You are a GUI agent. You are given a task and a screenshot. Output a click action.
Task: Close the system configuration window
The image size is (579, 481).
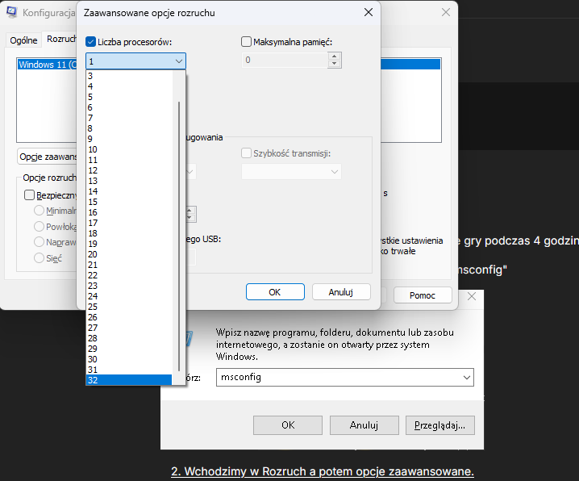pyautogui.click(x=446, y=12)
